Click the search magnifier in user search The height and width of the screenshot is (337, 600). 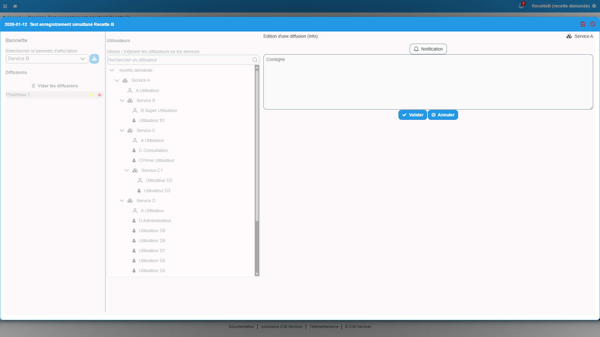[x=255, y=60]
